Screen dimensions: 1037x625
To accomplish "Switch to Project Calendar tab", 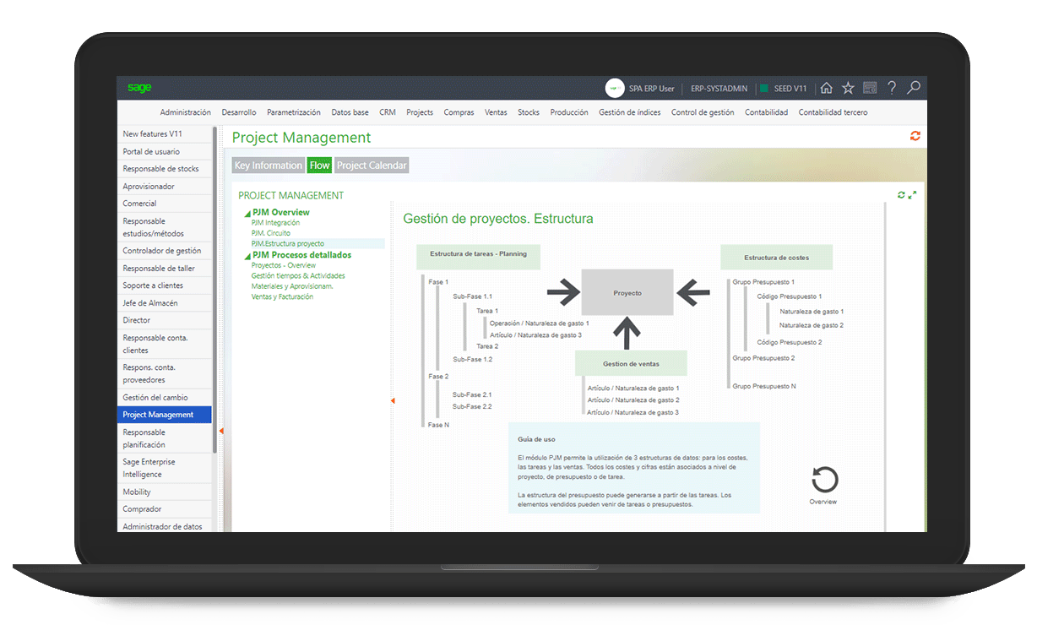I will pyautogui.click(x=372, y=166).
